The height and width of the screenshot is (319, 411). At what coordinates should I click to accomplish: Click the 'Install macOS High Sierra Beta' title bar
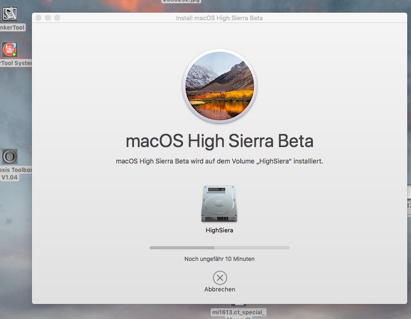220,18
